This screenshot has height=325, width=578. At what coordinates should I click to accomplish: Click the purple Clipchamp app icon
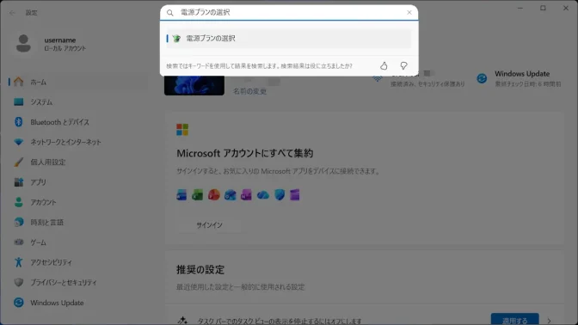click(295, 195)
